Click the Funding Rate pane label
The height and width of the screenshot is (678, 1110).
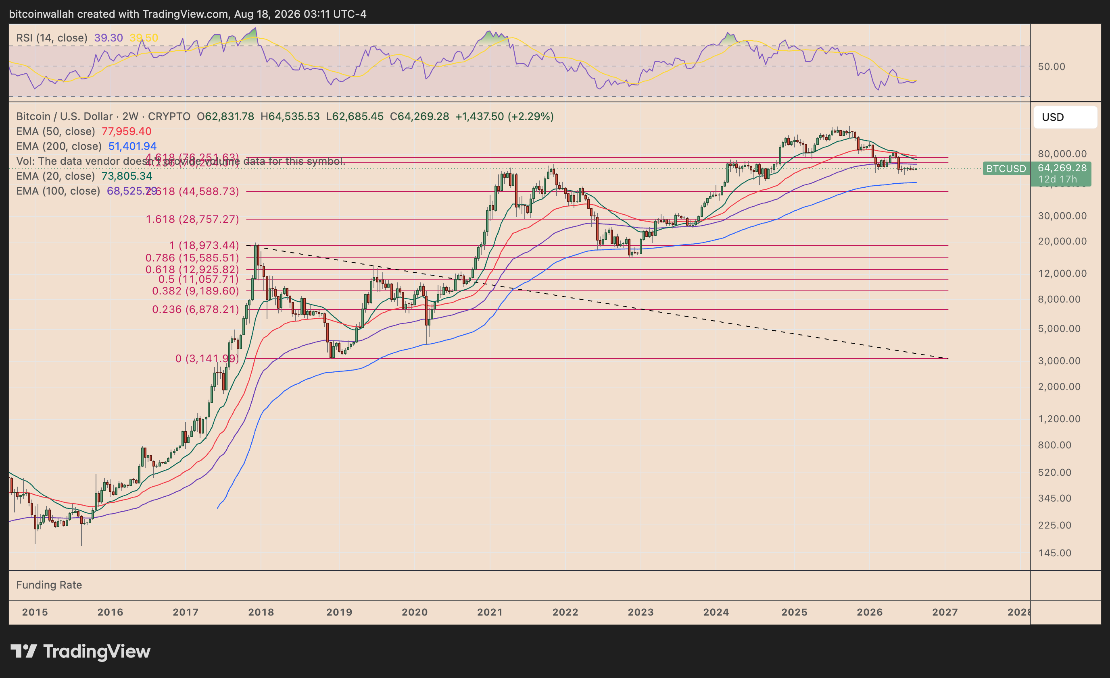(x=49, y=585)
